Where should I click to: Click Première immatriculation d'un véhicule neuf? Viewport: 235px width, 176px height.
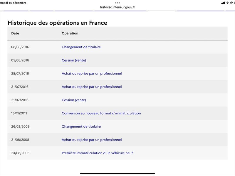[97, 153]
